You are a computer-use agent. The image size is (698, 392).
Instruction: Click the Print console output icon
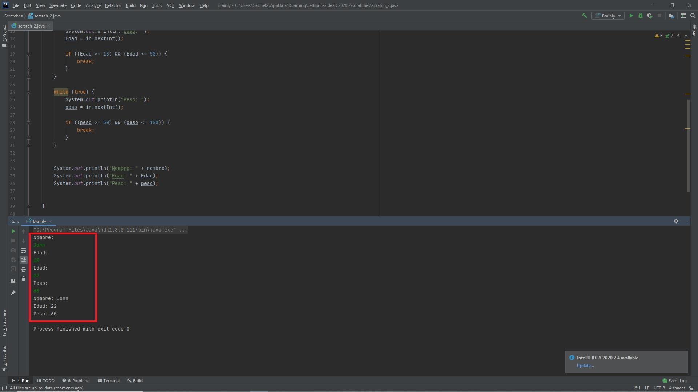tap(24, 269)
